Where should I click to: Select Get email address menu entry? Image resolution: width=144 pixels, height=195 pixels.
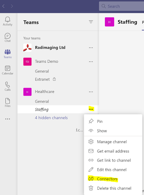[113, 151]
